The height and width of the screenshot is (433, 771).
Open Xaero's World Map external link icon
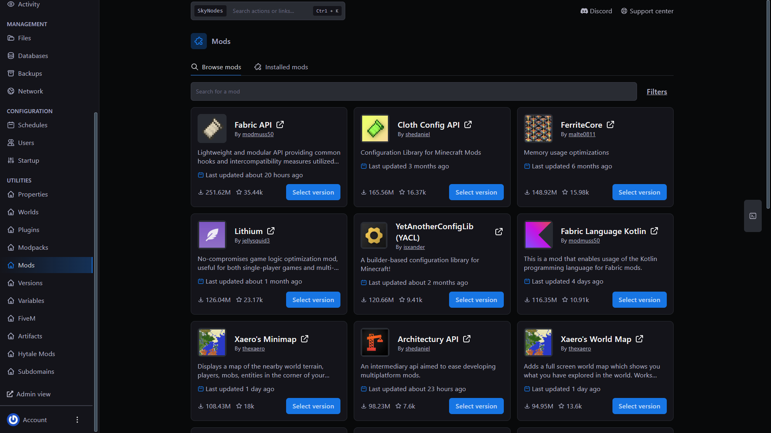639,339
